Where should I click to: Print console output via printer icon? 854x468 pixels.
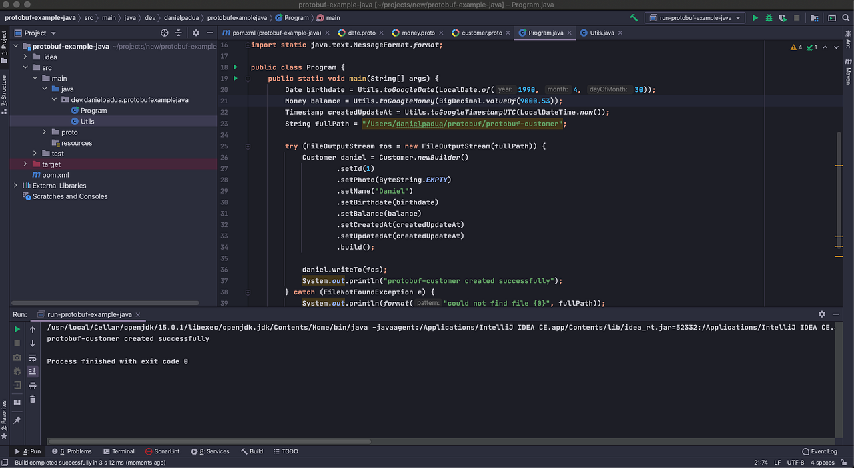coord(32,385)
